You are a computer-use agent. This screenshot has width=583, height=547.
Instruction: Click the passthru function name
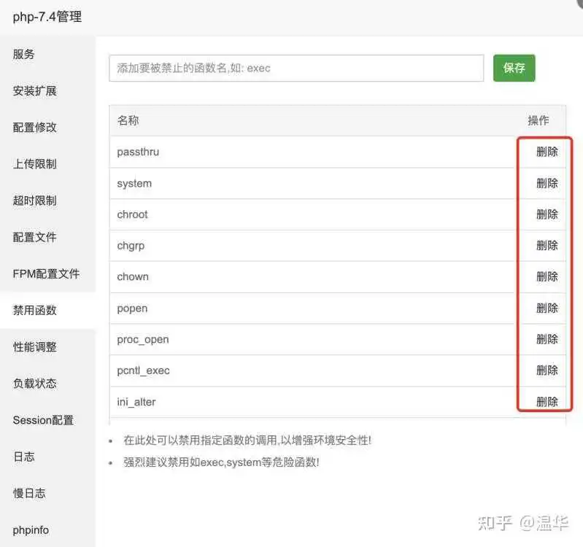coord(138,152)
